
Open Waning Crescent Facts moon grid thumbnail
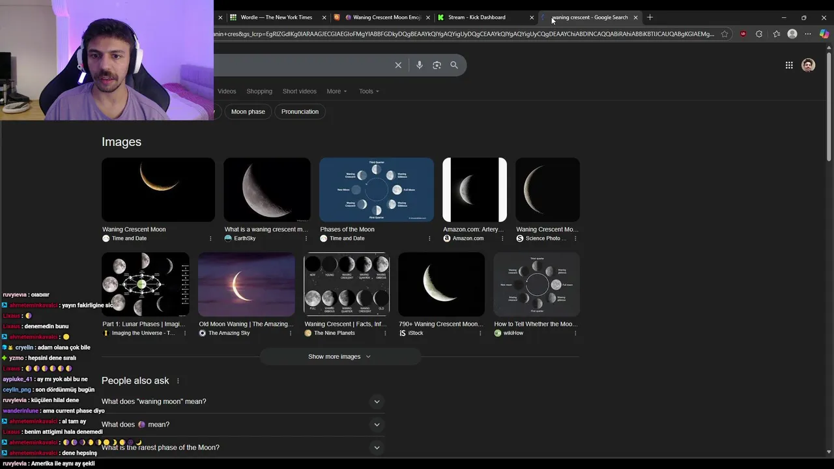(346, 285)
